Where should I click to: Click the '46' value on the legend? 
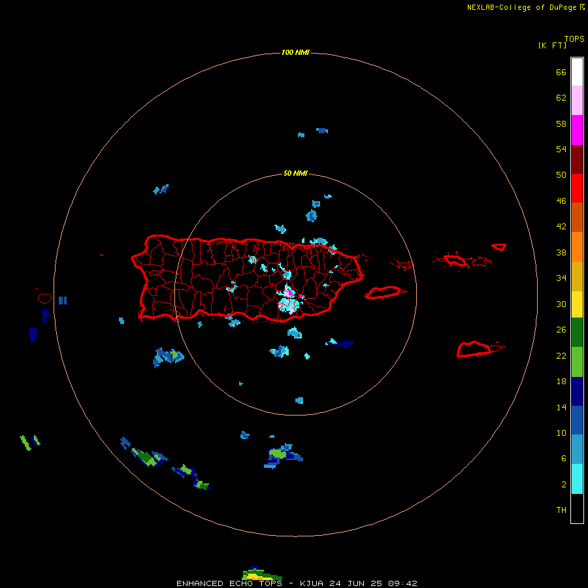click(x=561, y=201)
